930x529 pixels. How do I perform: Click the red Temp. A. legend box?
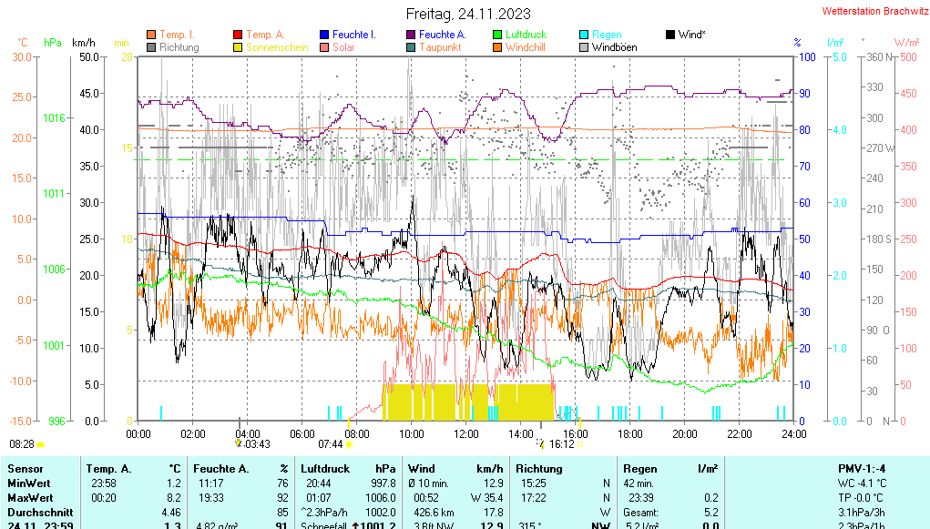238,35
